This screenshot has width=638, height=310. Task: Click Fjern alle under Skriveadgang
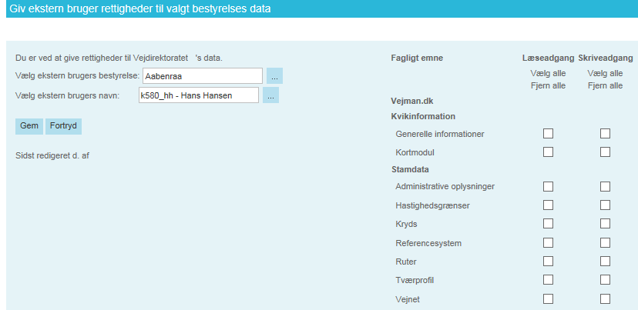(x=605, y=85)
